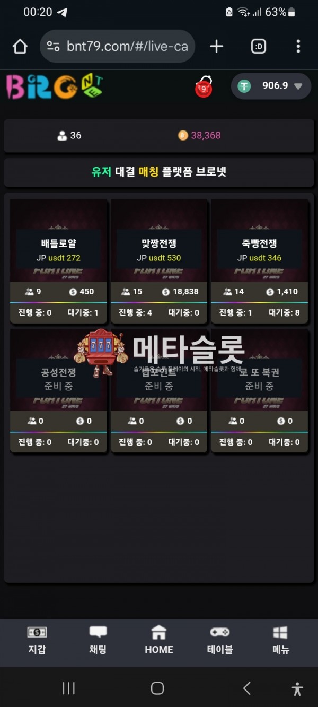Image resolution: width=318 pixels, height=707 pixels.
Task: Open the 맞짱전쟁 game card
Action: [159, 261]
